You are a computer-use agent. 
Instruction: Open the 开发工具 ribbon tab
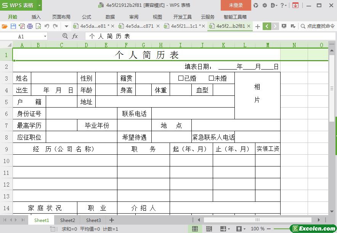(x=183, y=17)
